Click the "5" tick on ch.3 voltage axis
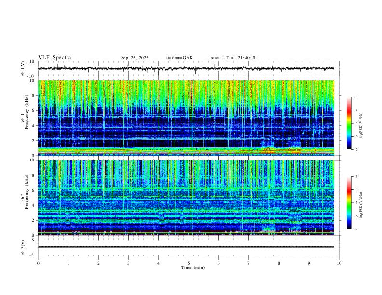Screen dimensions: 382x295 [33, 240]
